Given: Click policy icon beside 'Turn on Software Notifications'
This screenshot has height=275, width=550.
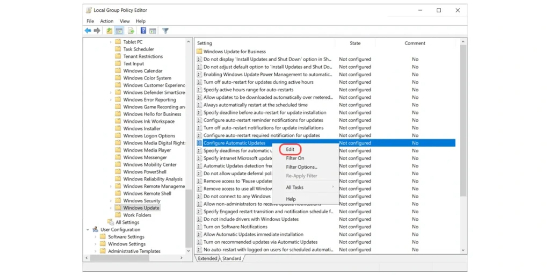Looking at the screenshot, I should [x=199, y=227].
